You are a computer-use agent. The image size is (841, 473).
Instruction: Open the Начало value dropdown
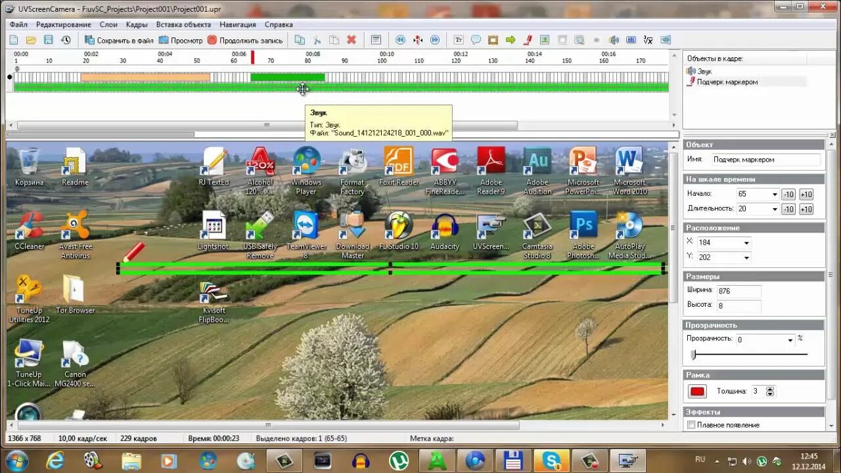click(775, 194)
